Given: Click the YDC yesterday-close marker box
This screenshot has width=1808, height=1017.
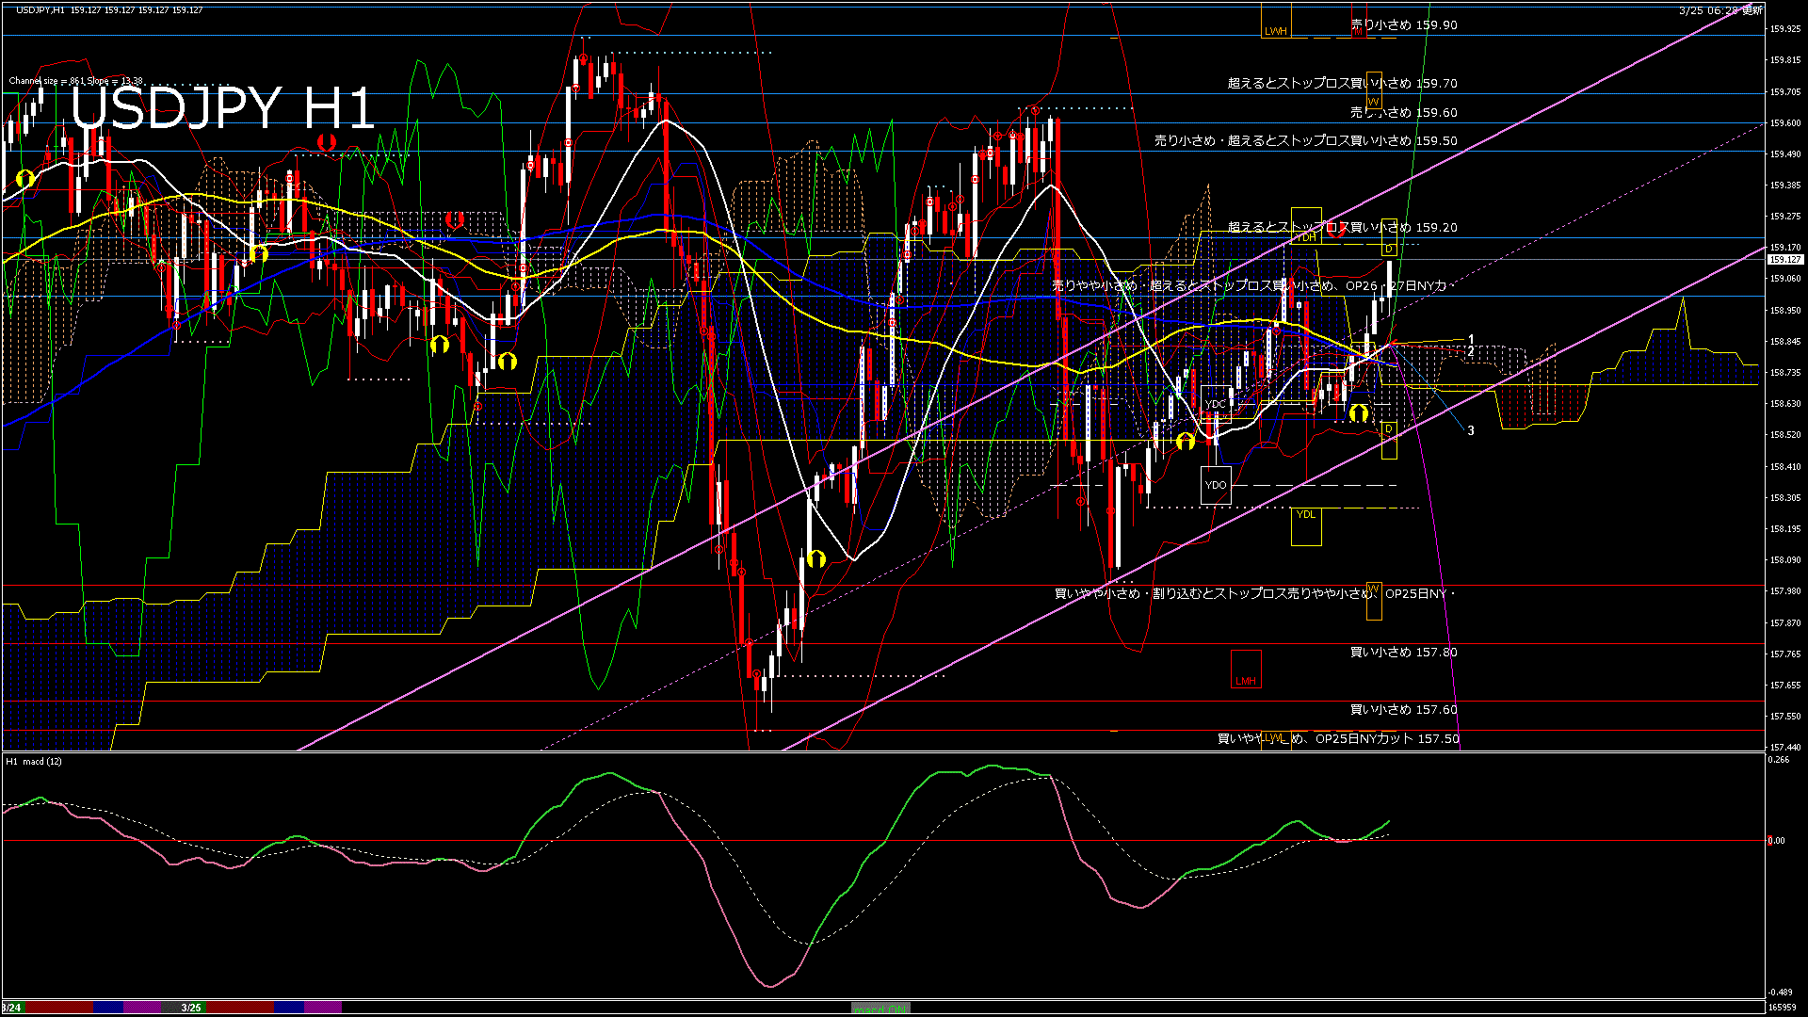Looking at the screenshot, I should click(x=1216, y=404).
